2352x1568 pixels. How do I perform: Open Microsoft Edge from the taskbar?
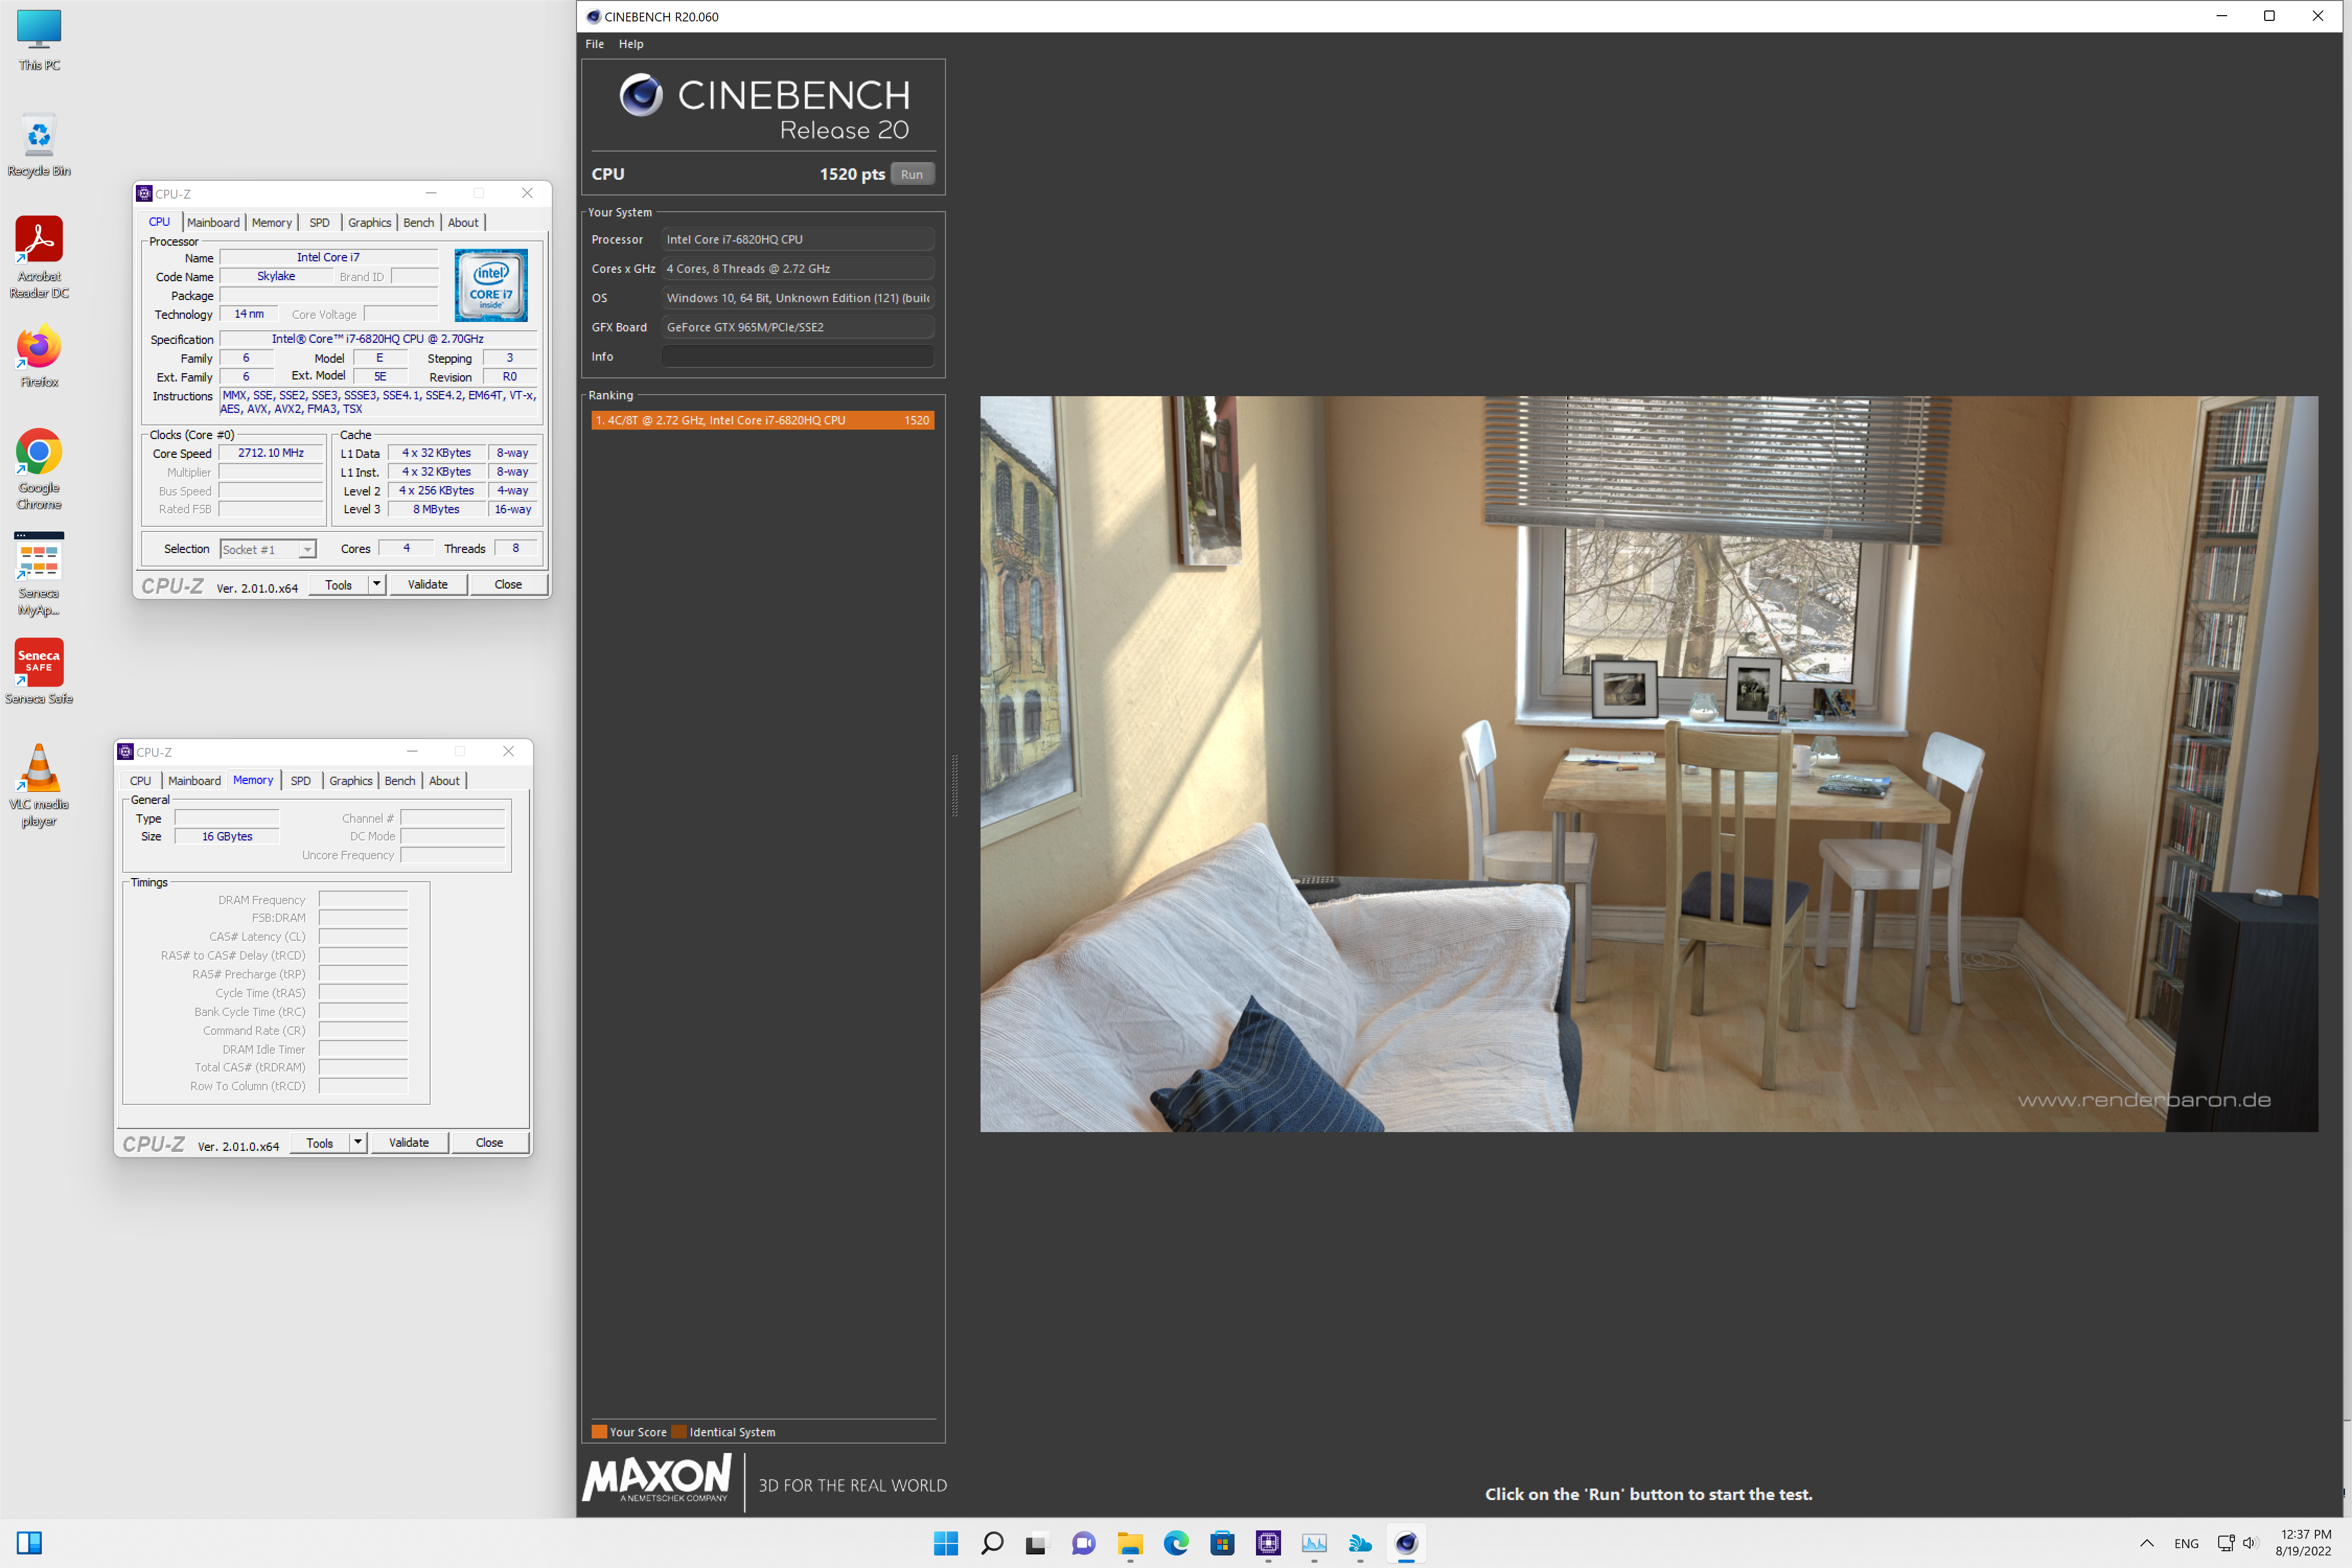pyautogui.click(x=1176, y=1543)
